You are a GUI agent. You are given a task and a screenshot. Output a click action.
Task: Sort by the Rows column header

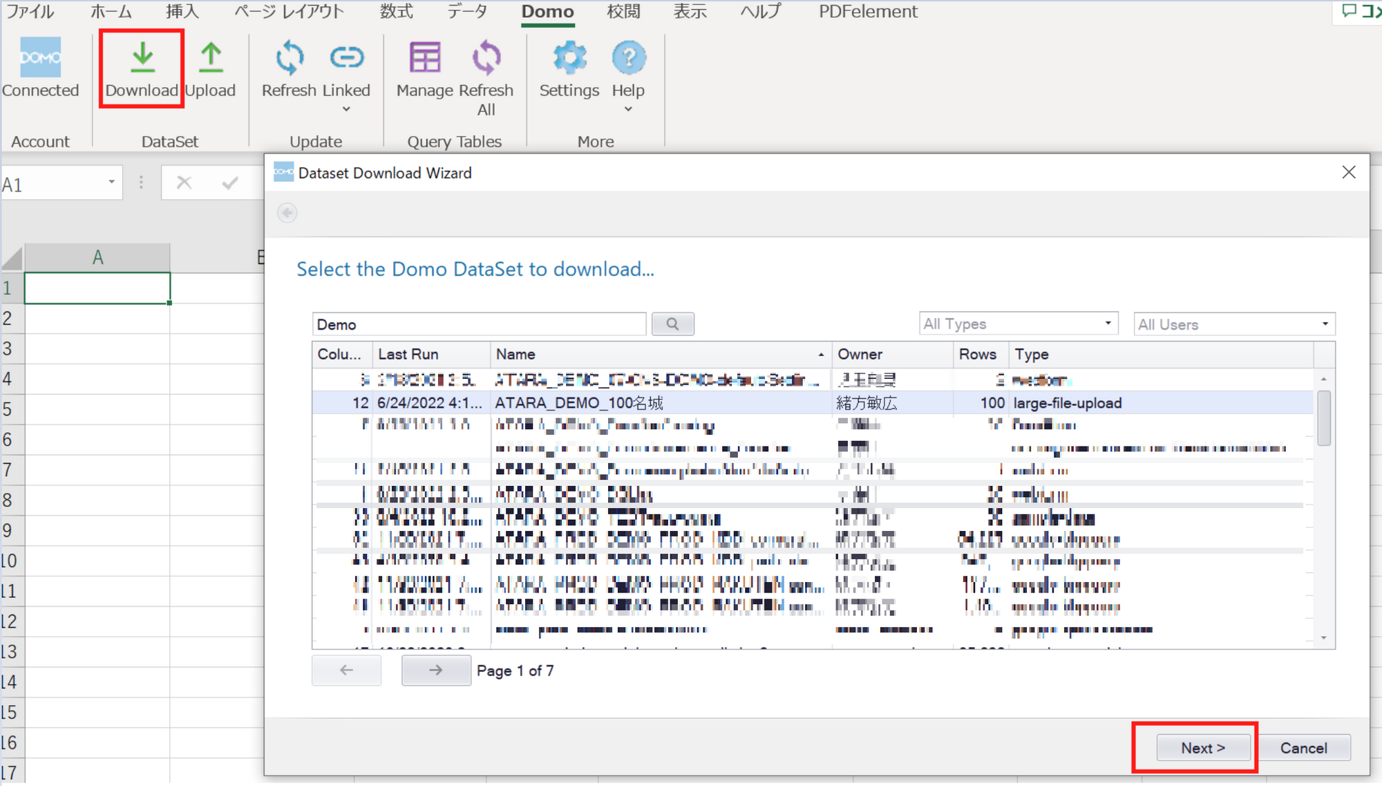tap(981, 354)
